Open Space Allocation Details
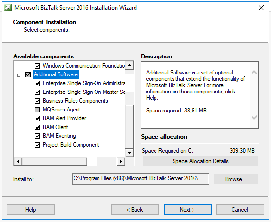The width and height of the screenshot is (271, 222). pos(200,161)
